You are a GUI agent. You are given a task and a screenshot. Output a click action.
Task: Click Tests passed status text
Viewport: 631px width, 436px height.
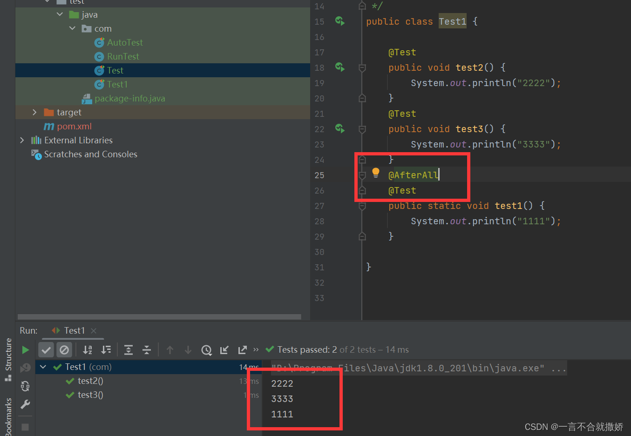(343, 349)
